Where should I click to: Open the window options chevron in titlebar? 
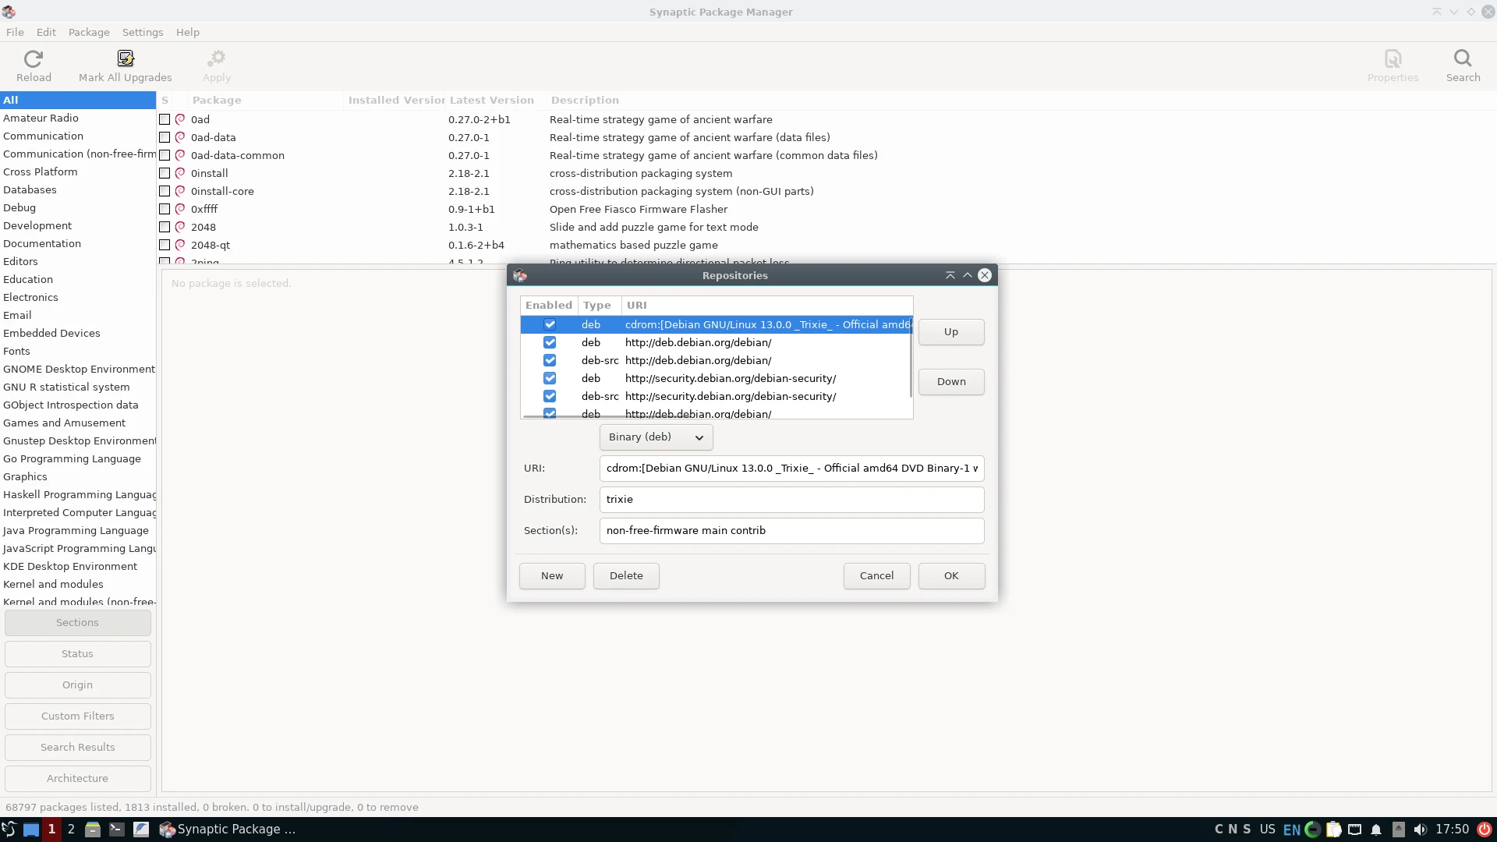(x=1453, y=12)
